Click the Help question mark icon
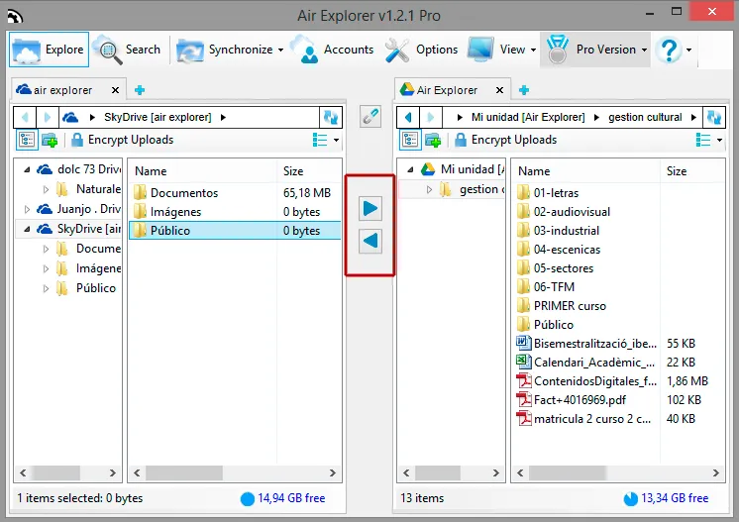The image size is (739, 522). coord(670,50)
